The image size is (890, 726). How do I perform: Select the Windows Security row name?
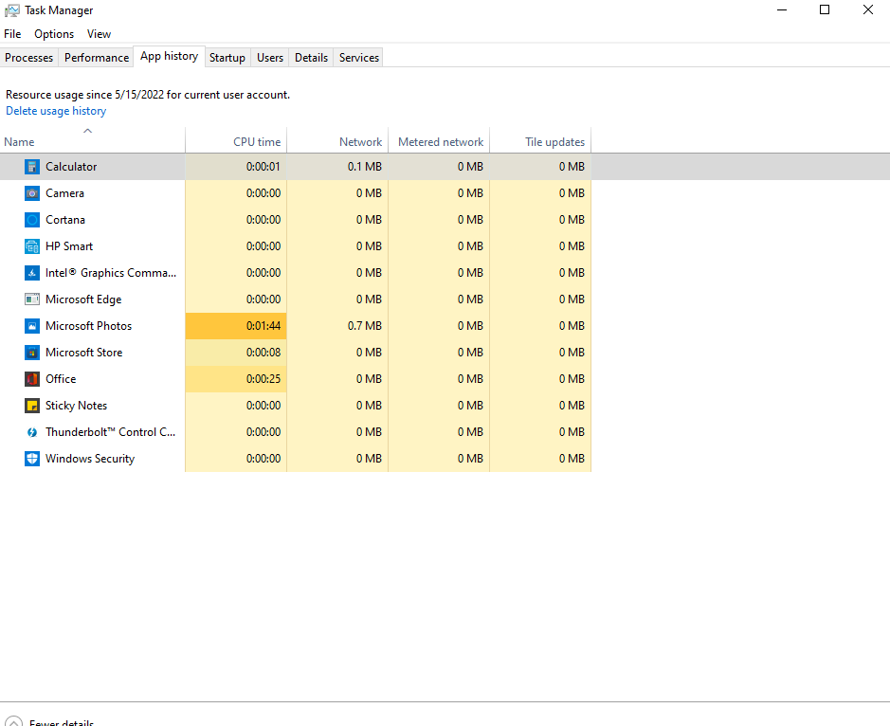pyautogui.click(x=90, y=459)
